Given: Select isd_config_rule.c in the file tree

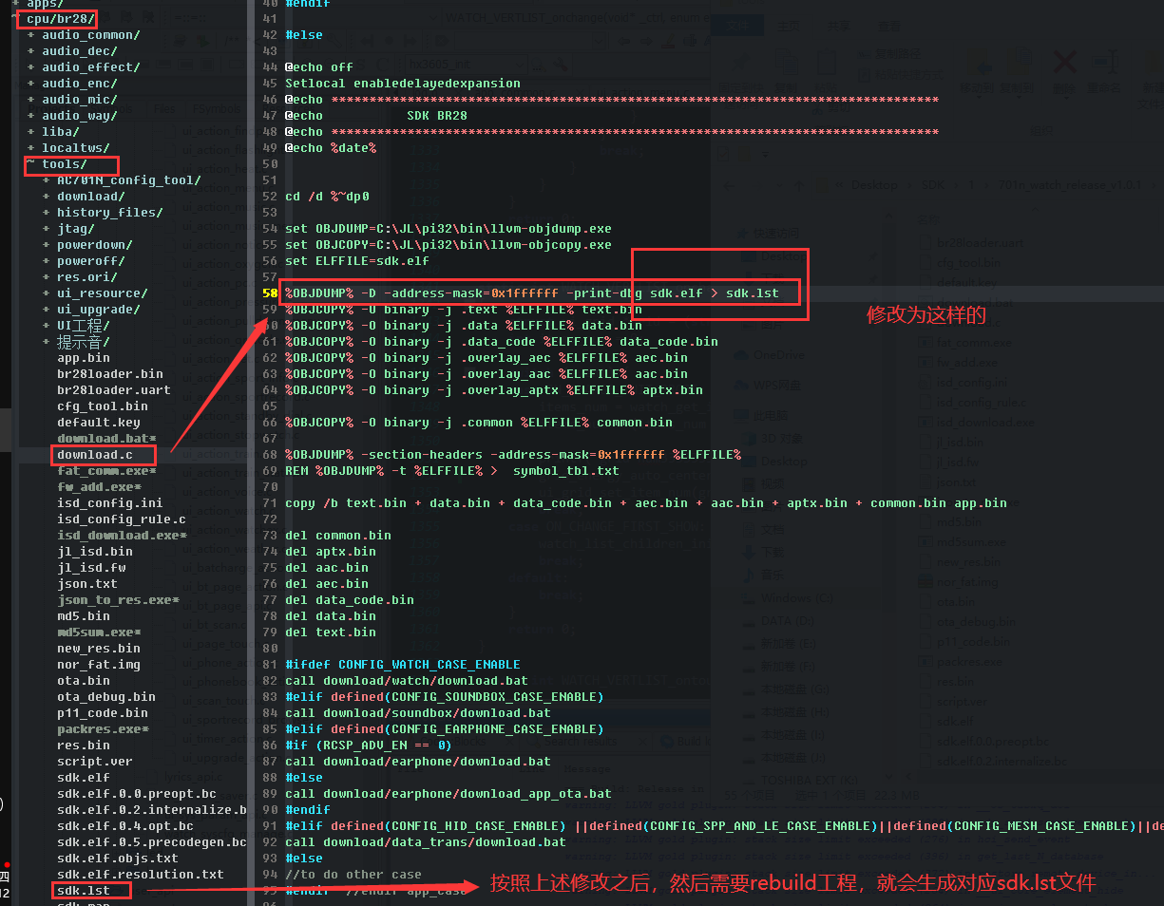Looking at the screenshot, I should 122,519.
